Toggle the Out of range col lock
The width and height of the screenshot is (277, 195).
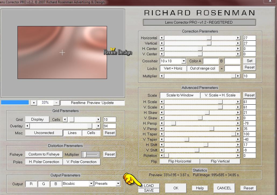[203, 68]
